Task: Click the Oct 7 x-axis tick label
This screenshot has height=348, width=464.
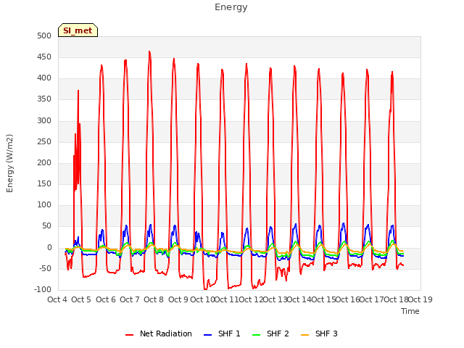Action: coord(130,299)
